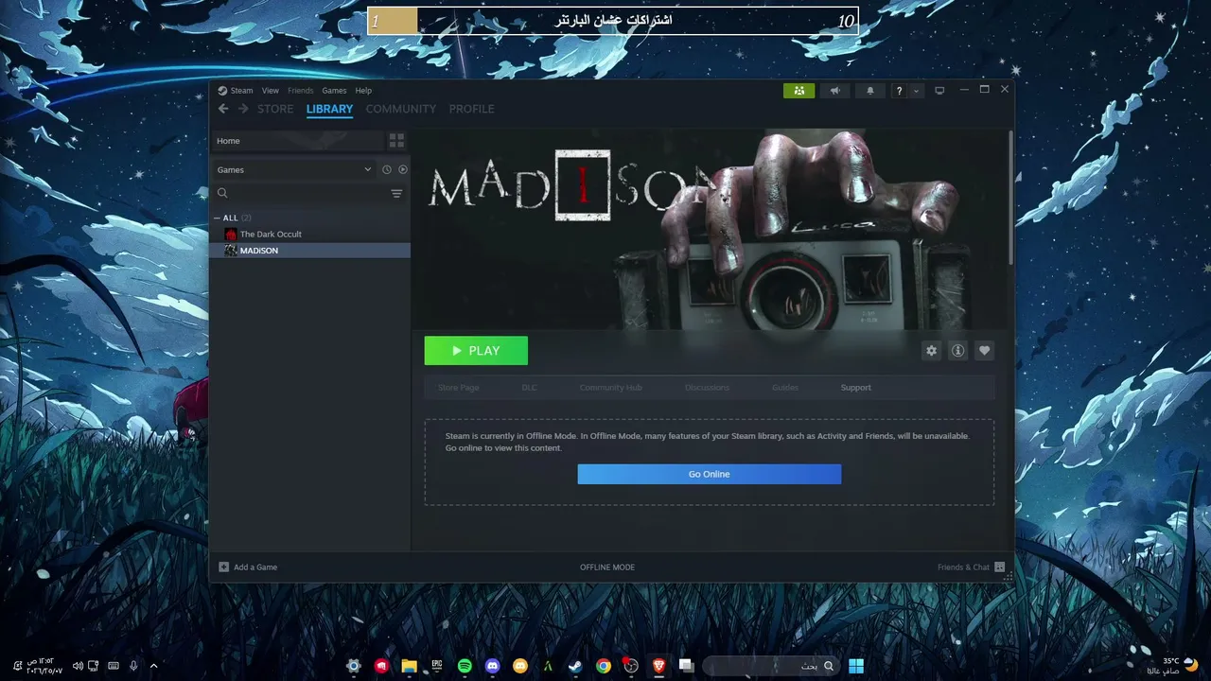Open Spotify from the taskbar
Viewport: 1211px width, 681px height.
(x=465, y=666)
